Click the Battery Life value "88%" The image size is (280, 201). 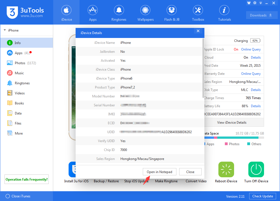click(x=245, y=106)
